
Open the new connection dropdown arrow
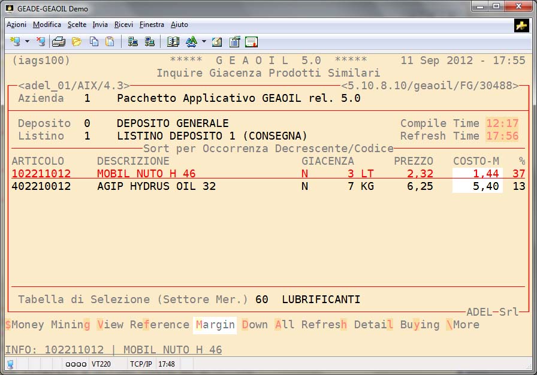27,41
